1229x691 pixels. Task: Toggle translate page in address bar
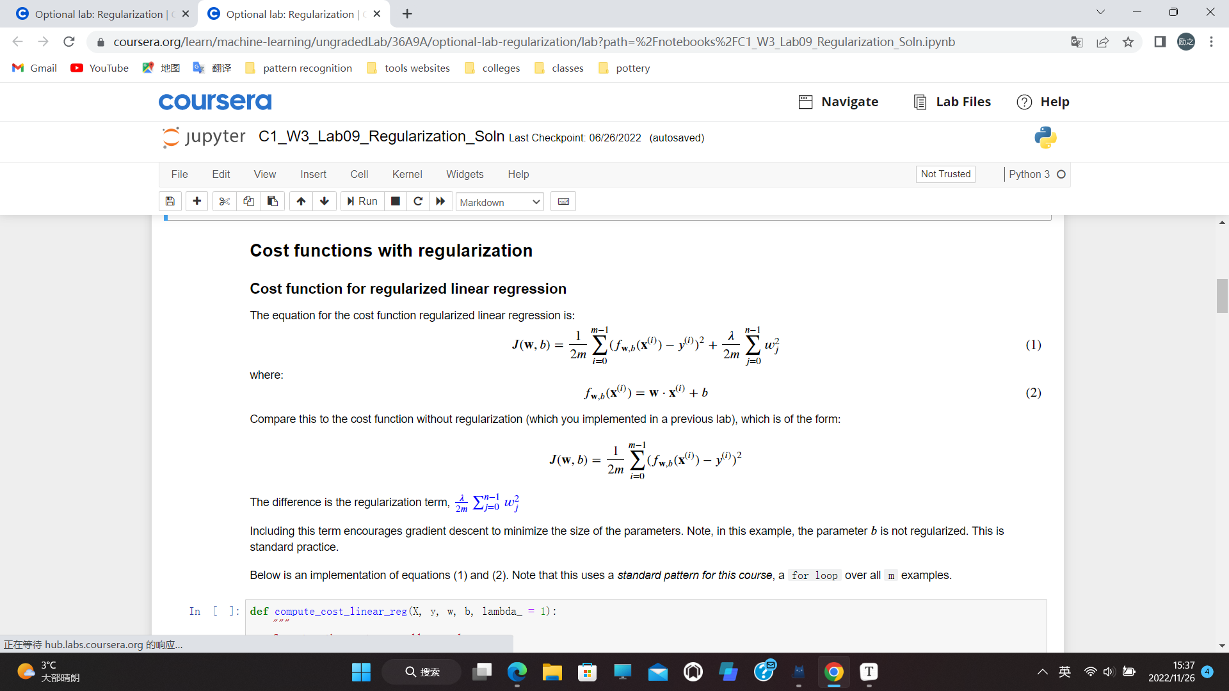1077,42
